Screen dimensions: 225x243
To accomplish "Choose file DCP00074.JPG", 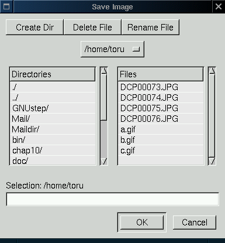I will pyautogui.click(x=161, y=98).
